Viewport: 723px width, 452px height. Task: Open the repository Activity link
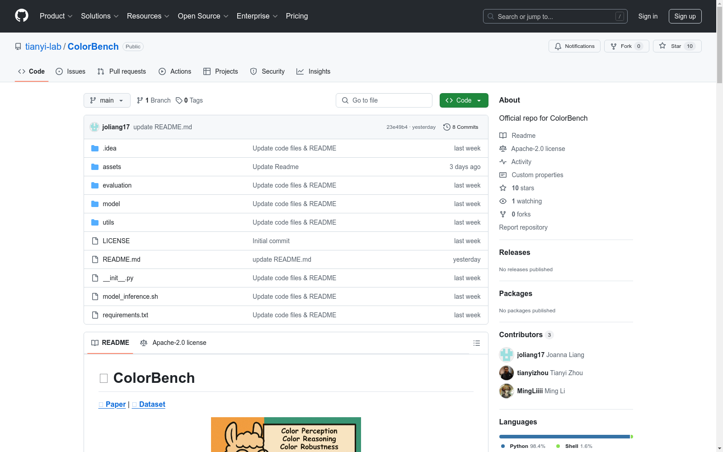click(x=515, y=162)
